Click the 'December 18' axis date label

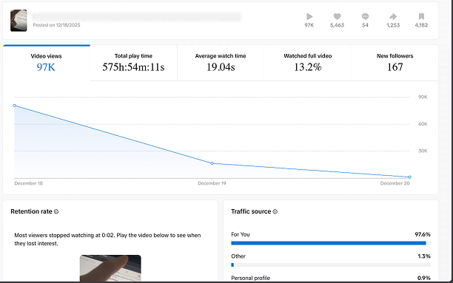[29, 183]
